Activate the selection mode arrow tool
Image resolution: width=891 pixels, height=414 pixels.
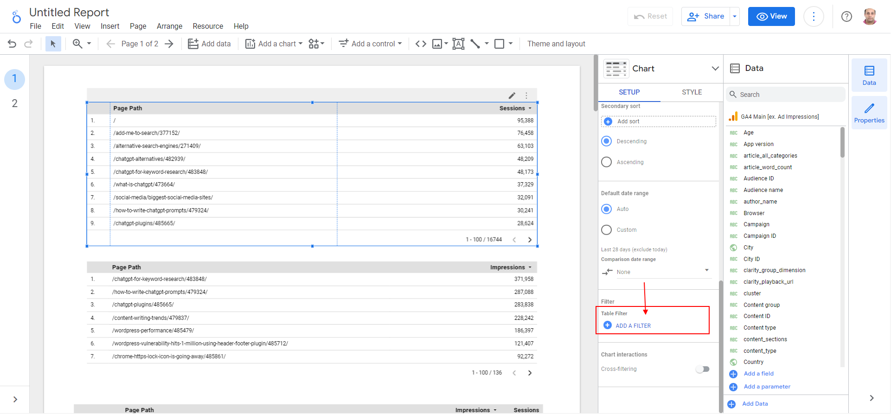coord(53,44)
